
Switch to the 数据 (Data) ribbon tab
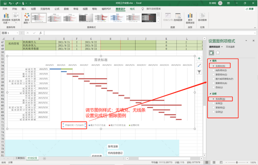click(x=66, y=9)
